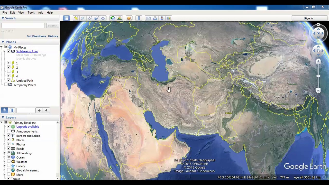The image size is (329, 185).
Task: Click the zoom slider handle
Action: pos(318,76)
